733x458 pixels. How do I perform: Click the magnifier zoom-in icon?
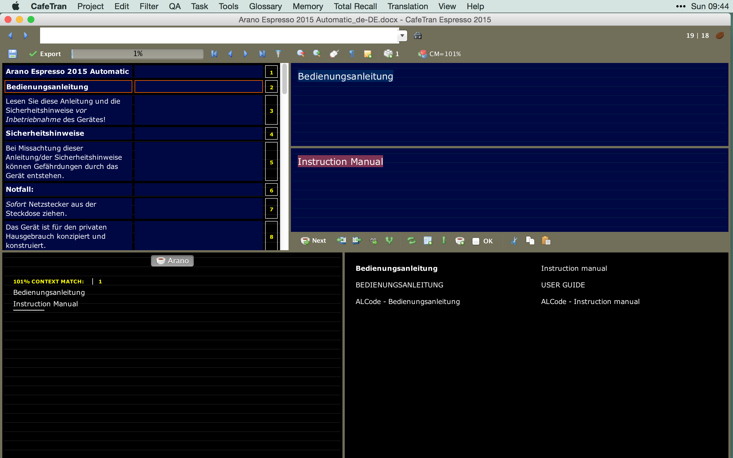click(x=317, y=54)
